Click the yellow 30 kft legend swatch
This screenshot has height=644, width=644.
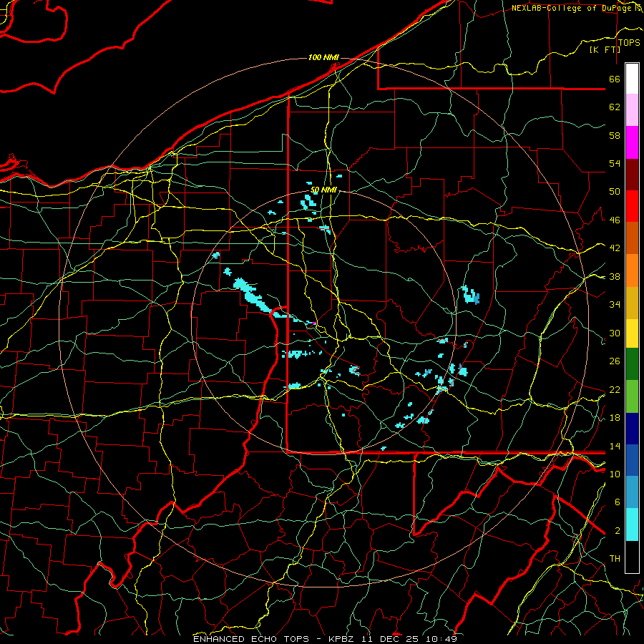point(632,333)
